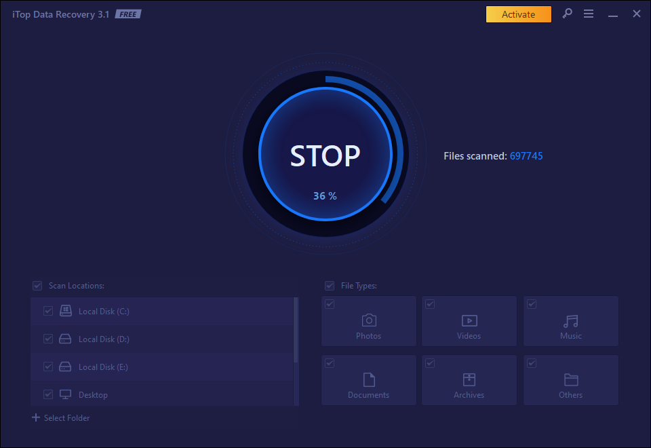Click the Others folder icon

[x=570, y=379]
